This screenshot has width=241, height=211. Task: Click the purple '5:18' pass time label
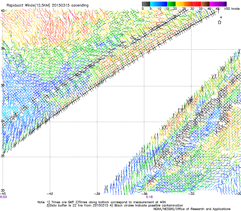tap(149, 197)
